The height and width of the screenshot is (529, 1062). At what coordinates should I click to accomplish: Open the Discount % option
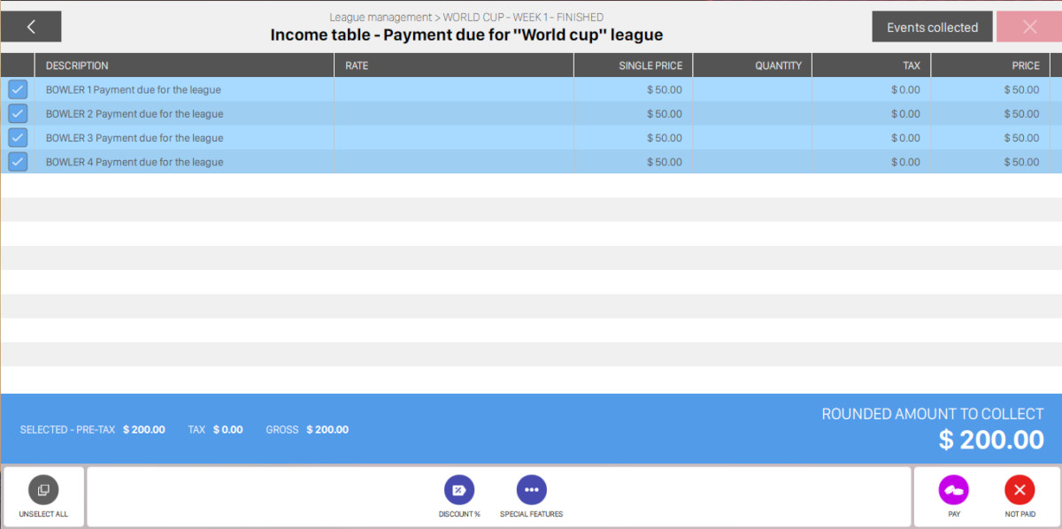459,490
